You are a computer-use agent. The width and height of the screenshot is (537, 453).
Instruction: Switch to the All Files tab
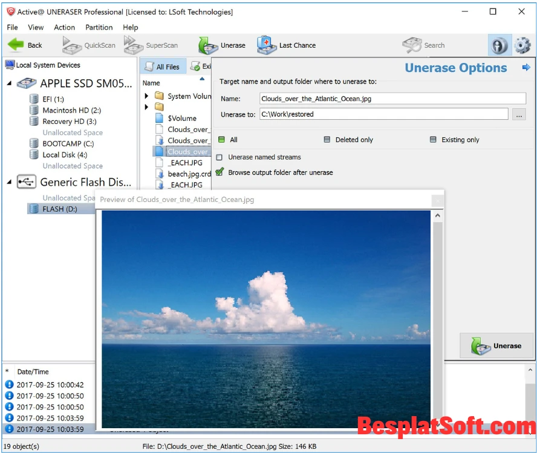(163, 66)
